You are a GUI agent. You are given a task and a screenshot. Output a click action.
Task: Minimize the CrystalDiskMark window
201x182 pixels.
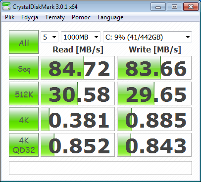tap(158, 7)
